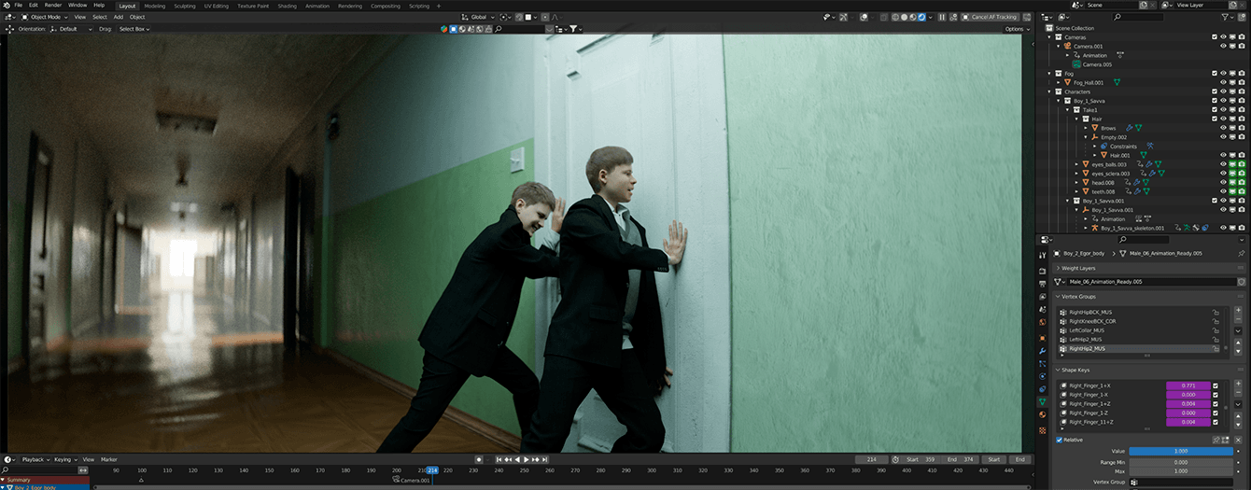The width and height of the screenshot is (1251, 490).
Task: Open the Material properties tab icon
Action: click(1043, 415)
